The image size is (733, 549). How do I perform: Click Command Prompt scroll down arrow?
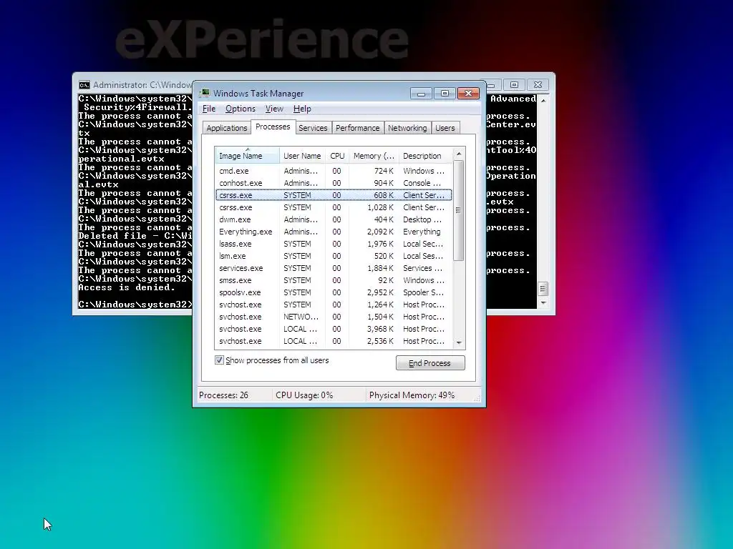[543, 303]
